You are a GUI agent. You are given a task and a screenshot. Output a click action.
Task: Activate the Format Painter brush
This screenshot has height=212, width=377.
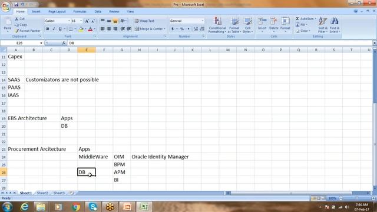point(28,31)
